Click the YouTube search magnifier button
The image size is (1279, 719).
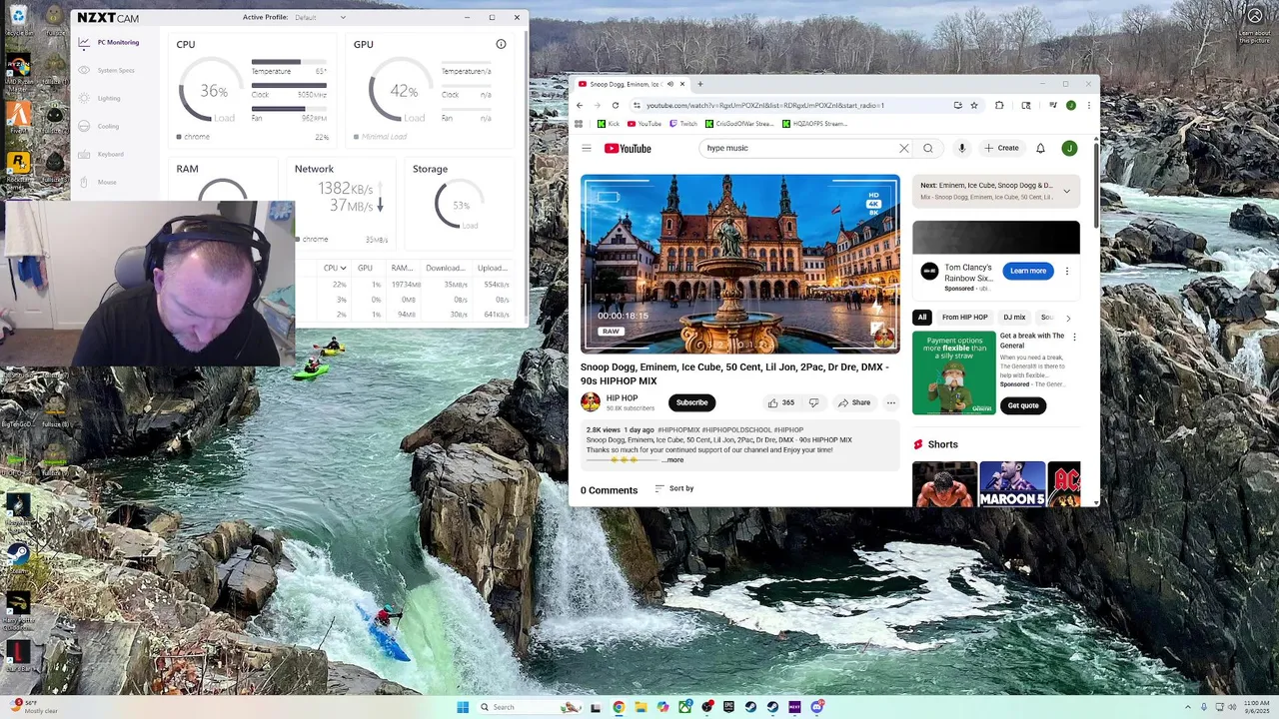click(928, 148)
